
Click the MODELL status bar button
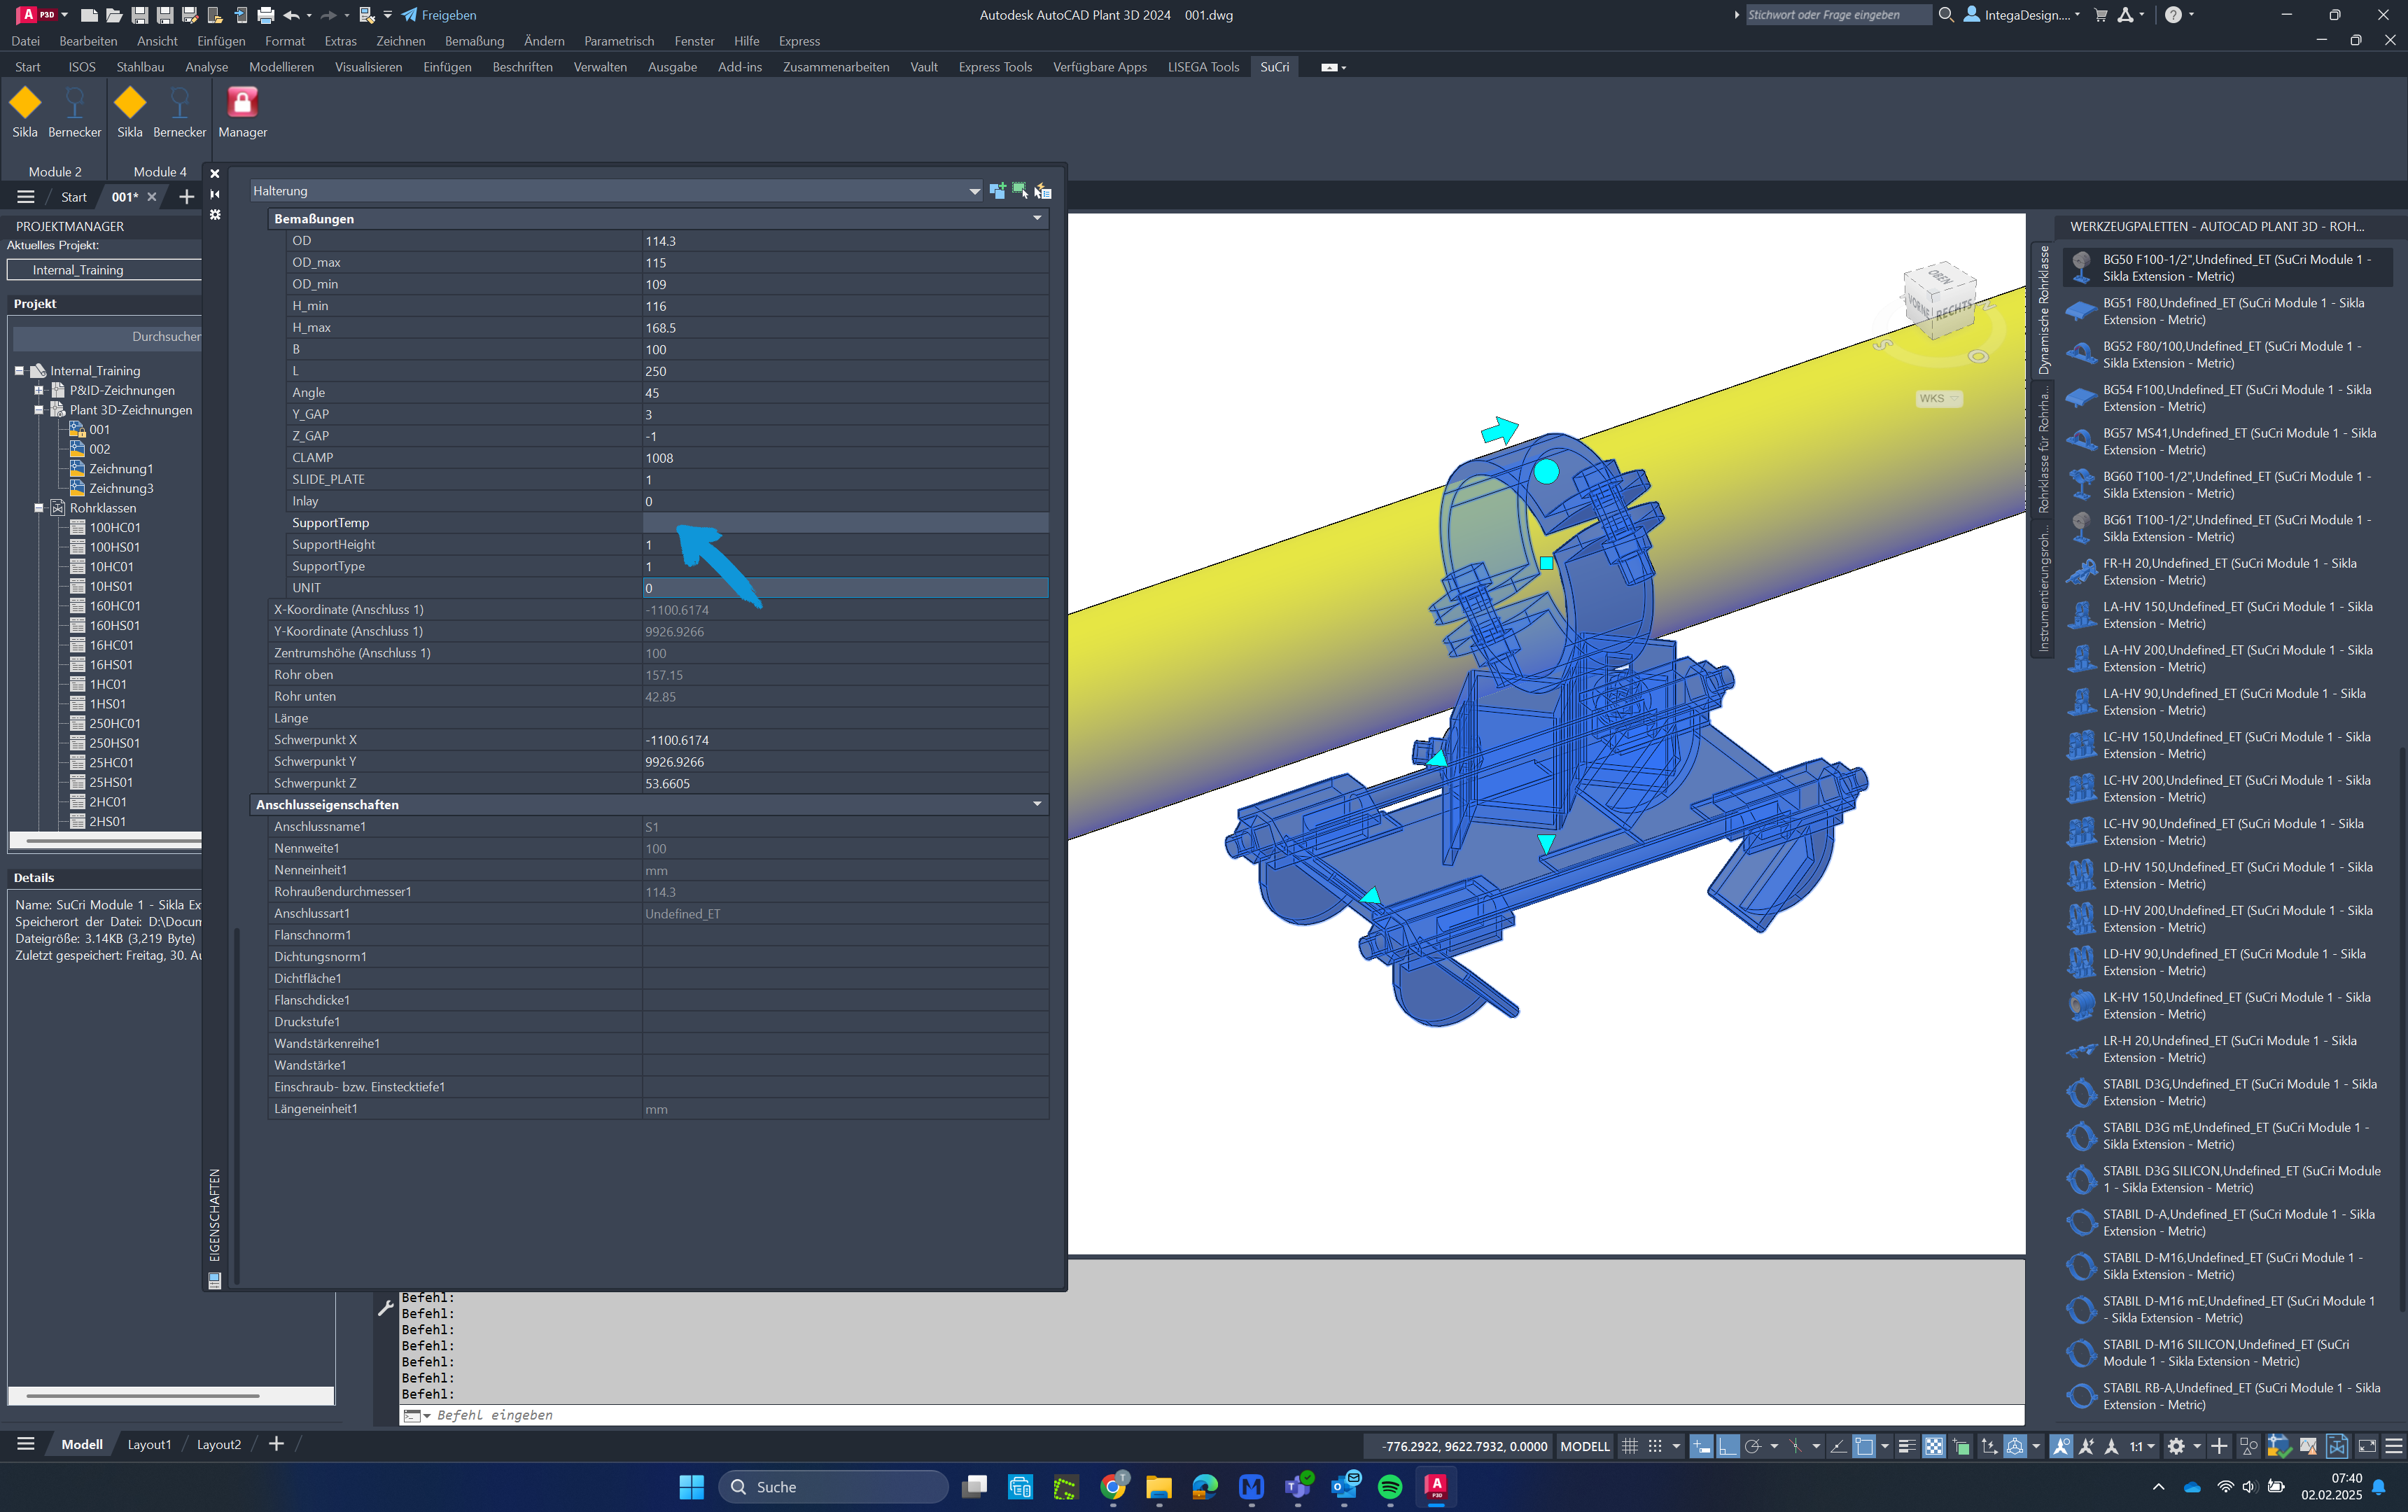pyautogui.click(x=1585, y=1446)
